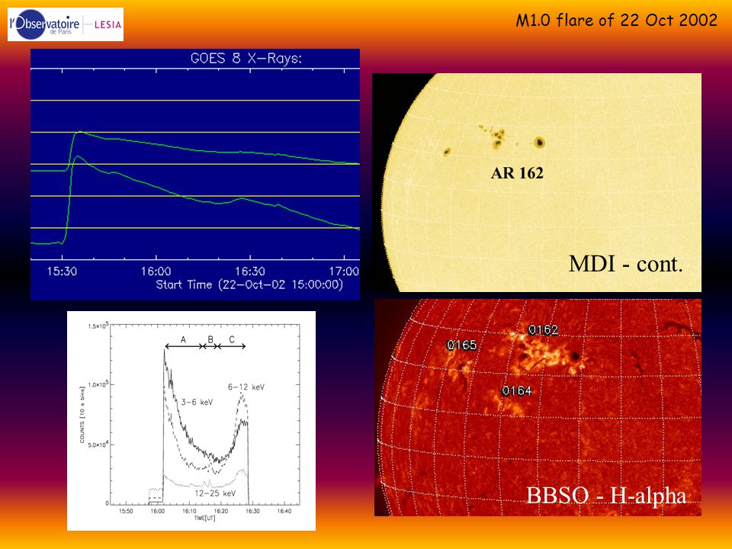732x549 pixels.
Task: Click the 'TIME[UT]' axis label
Action: 205,518
